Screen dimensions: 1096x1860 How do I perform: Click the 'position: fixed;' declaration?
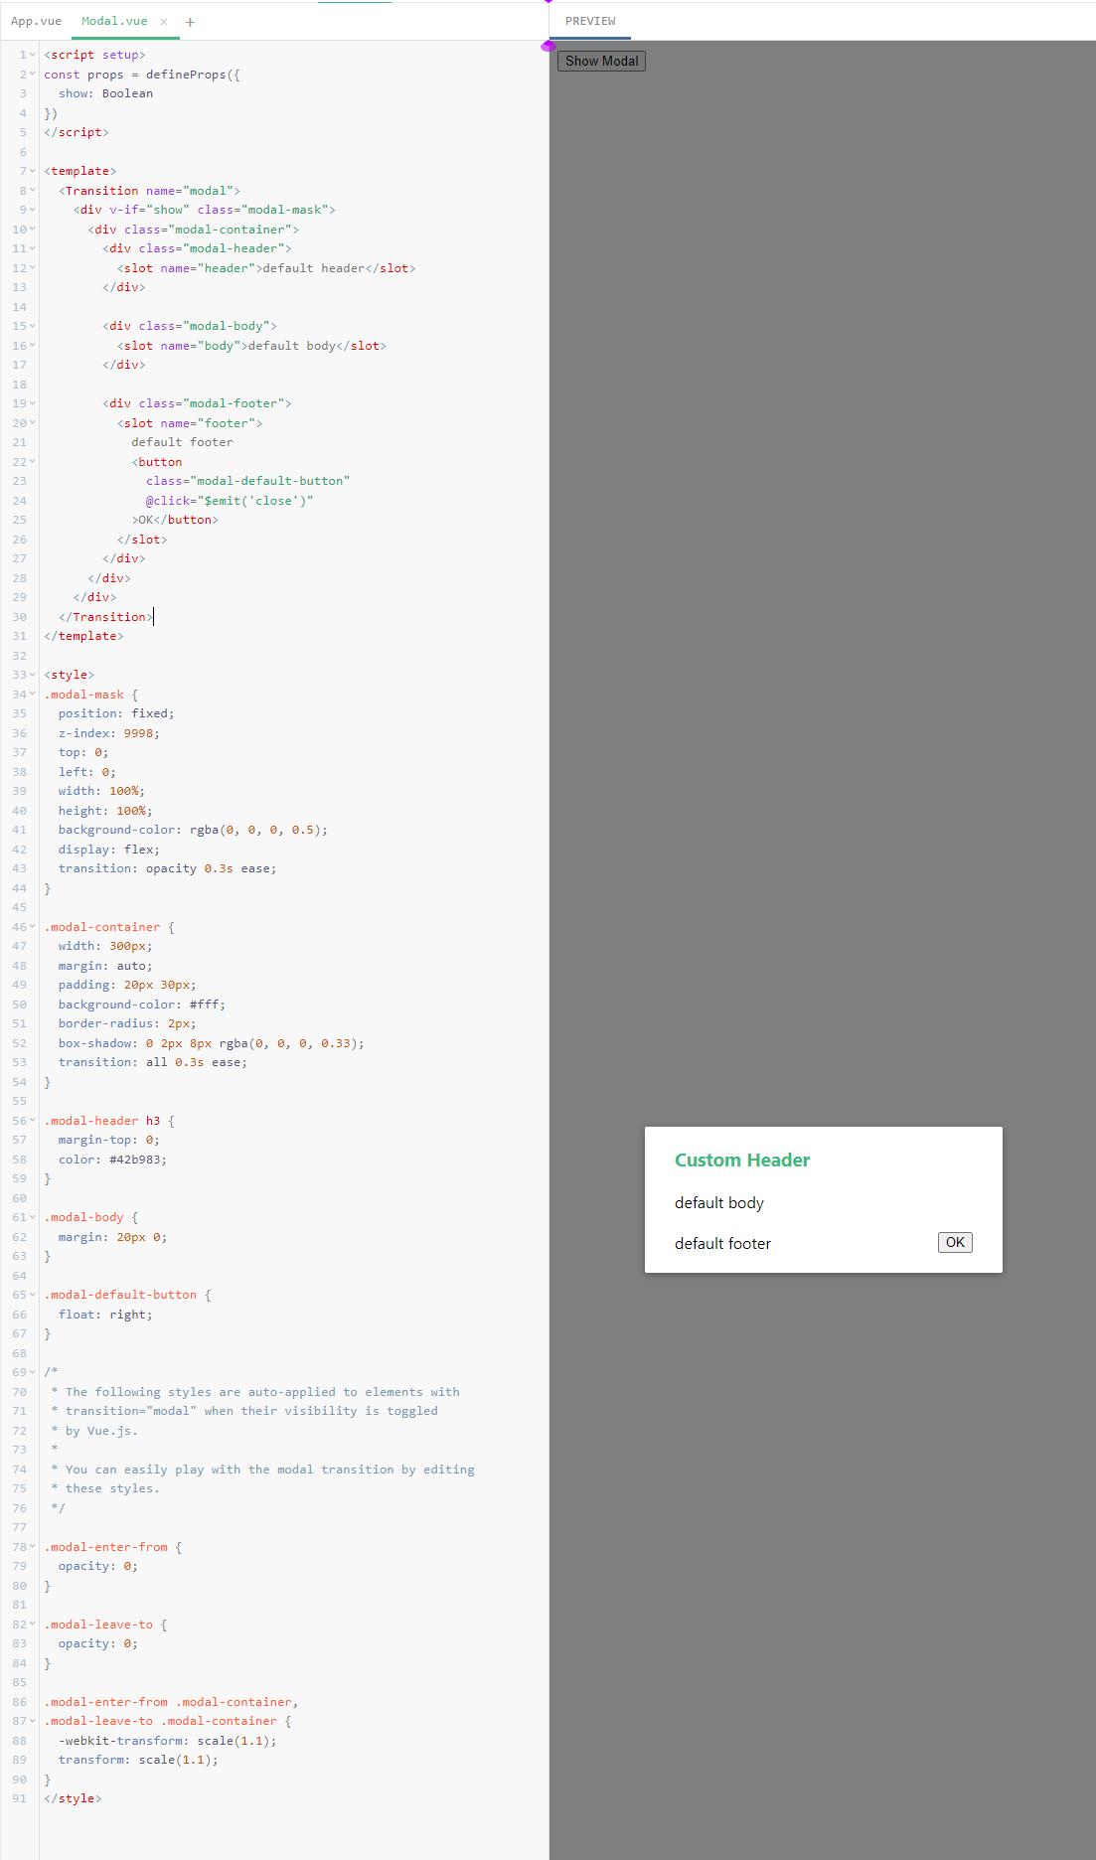click(x=116, y=713)
